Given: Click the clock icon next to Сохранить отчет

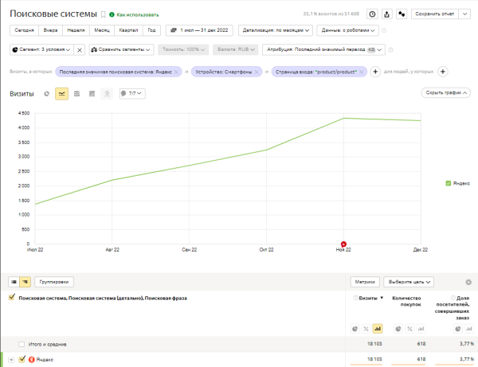Looking at the screenshot, I should [372, 14].
